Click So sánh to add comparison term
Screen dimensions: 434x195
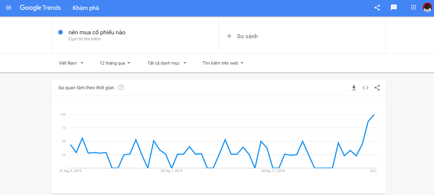(247, 36)
